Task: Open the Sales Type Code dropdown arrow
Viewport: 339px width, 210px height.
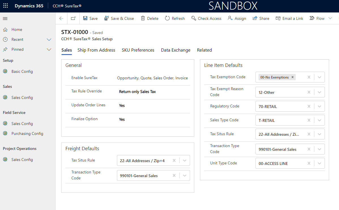Action: pyautogui.click(x=319, y=120)
